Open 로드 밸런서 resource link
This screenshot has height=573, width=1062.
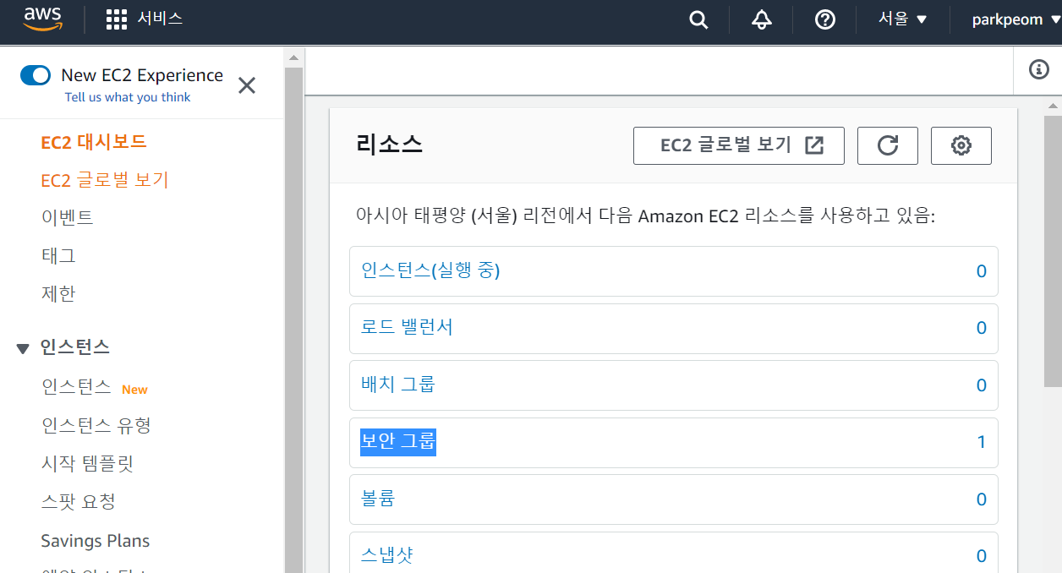tap(407, 327)
